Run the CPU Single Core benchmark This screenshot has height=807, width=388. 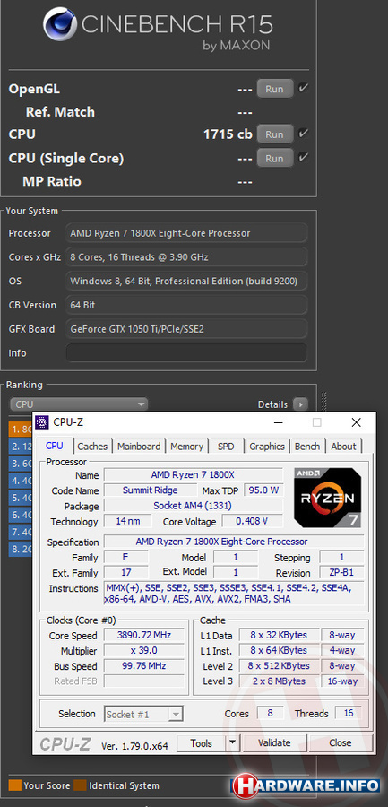(275, 158)
